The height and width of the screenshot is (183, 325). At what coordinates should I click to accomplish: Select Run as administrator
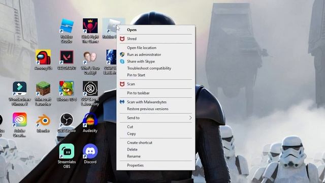coord(156,54)
